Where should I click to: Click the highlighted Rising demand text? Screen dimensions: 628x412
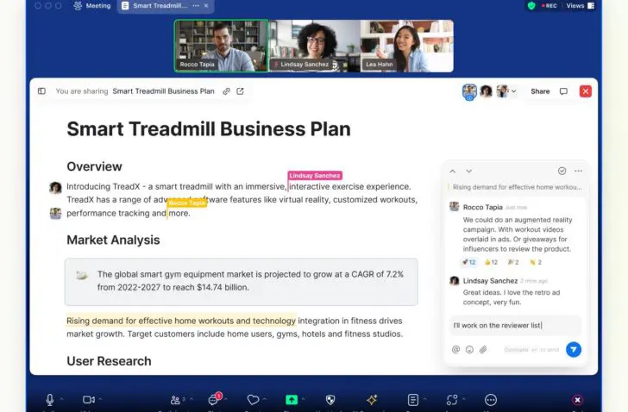[x=181, y=321]
